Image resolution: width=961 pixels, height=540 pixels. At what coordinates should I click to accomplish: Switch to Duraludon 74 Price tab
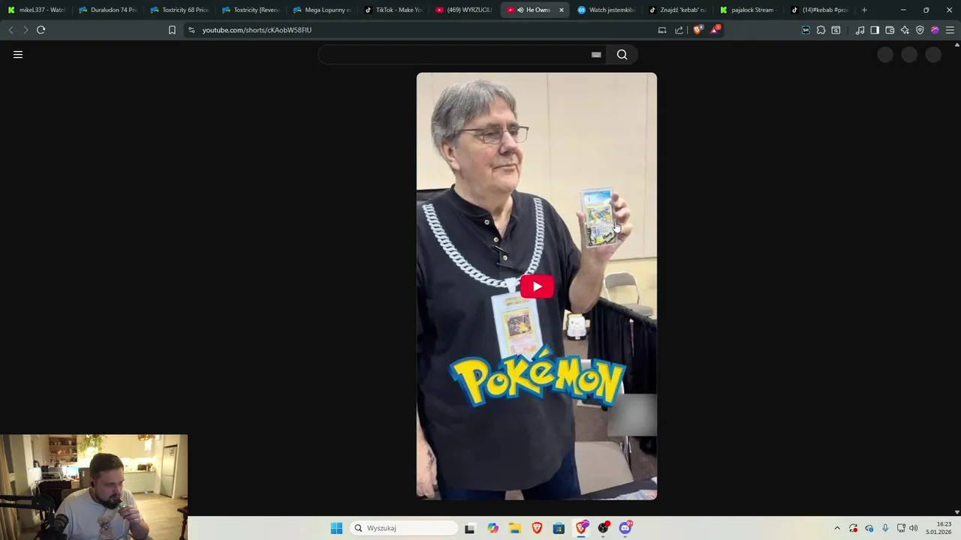(108, 10)
